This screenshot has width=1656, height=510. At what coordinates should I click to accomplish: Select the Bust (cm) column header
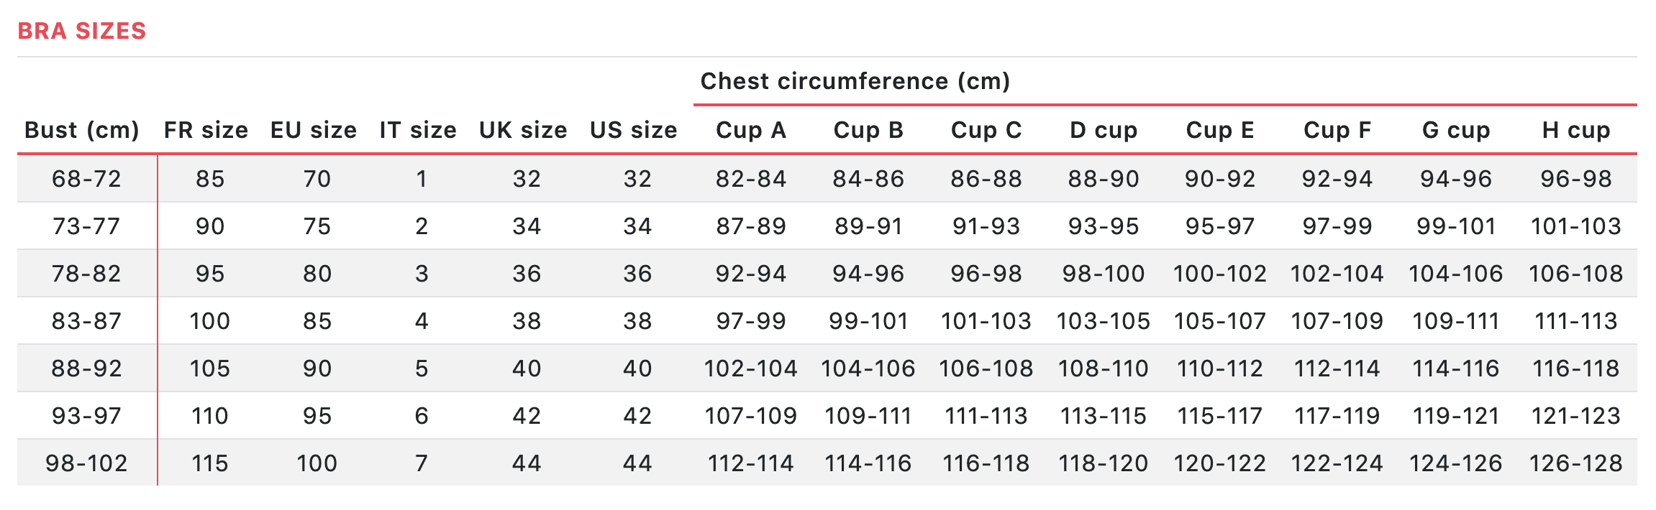click(82, 130)
